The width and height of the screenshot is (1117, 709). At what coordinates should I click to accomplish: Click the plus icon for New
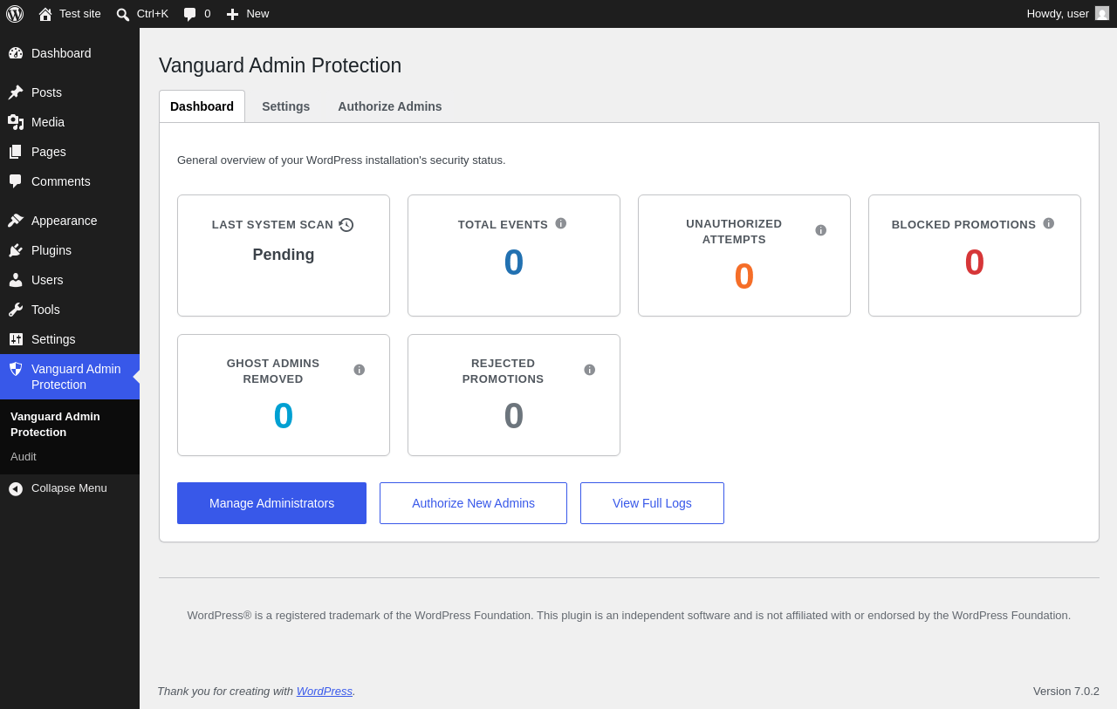[x=232, y=14]
